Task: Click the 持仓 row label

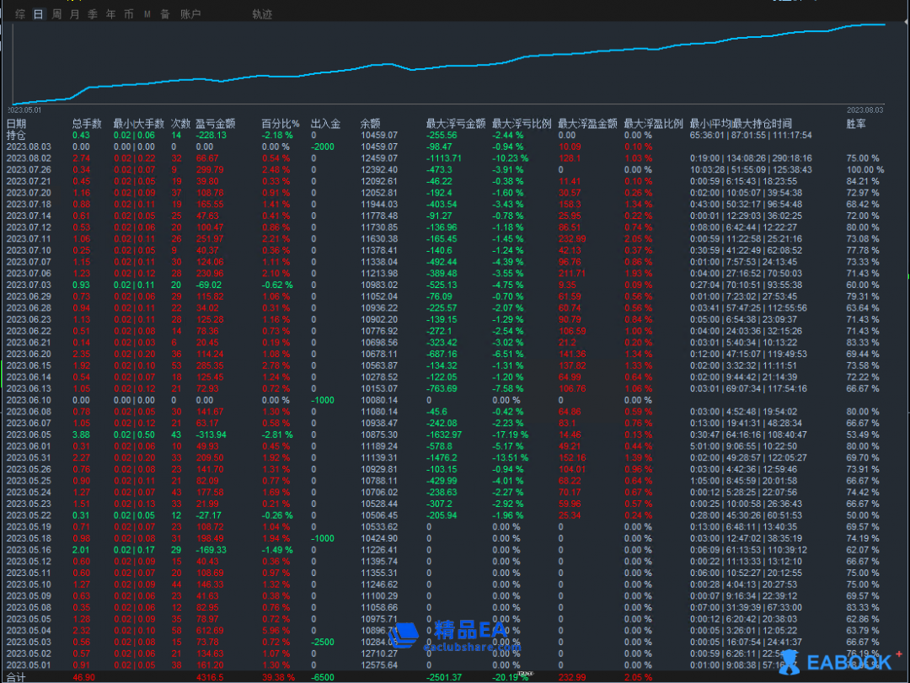Action: point(16,135)
